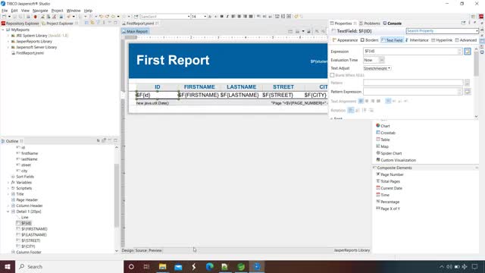Open the Pattern field ellipsis button
The height and width of the screenshot is (273, 485).
point(467,83)
